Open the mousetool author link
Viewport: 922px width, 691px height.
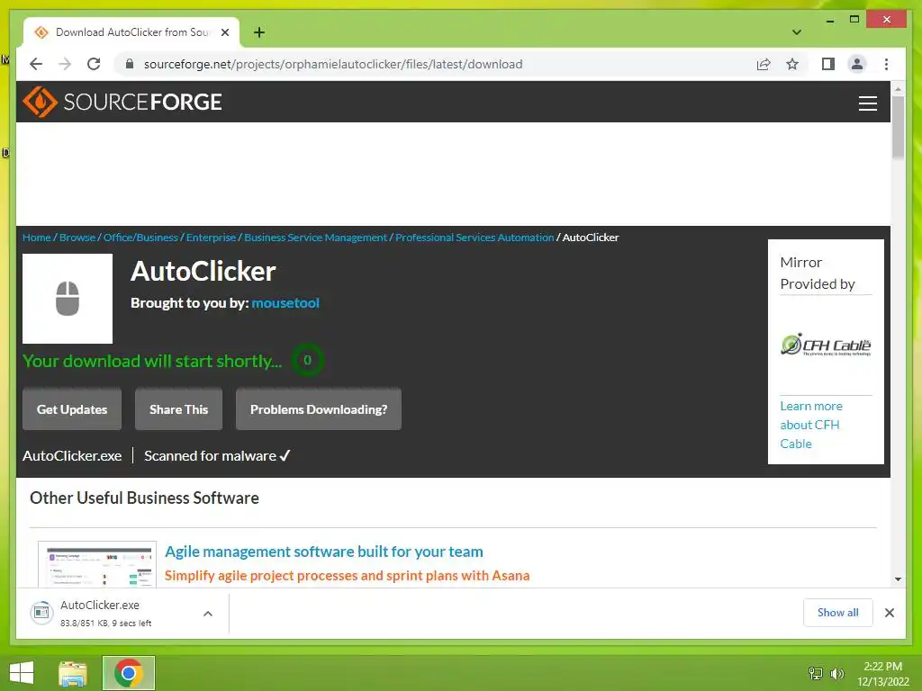tap(285, 302)
